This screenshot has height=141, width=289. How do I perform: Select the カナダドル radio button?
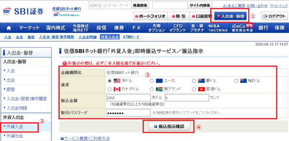click(x=109, y=90)
